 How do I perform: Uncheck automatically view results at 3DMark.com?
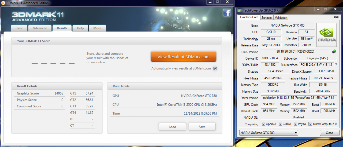click(215, 69)
